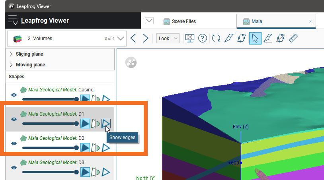This screenshot has width=324, height=180.
Task: Click the Elev (Z) axis label
Action: [x=241, y=127]
